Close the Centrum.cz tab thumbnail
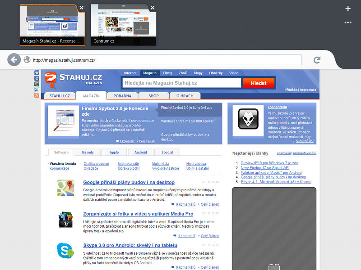361x270 pixels. pyautogui.click(x=153, y=8)
